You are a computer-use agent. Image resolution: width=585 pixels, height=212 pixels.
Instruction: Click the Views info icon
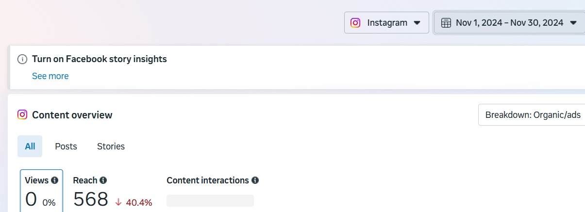[x=54, y=180]
